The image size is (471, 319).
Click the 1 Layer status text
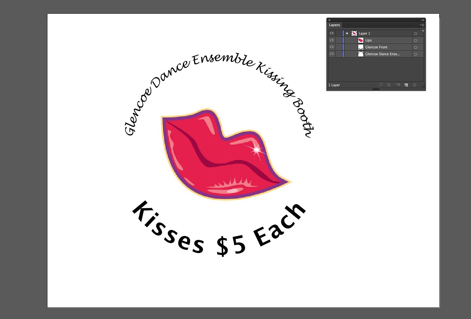pyautogui.click(x=334, y=85)
